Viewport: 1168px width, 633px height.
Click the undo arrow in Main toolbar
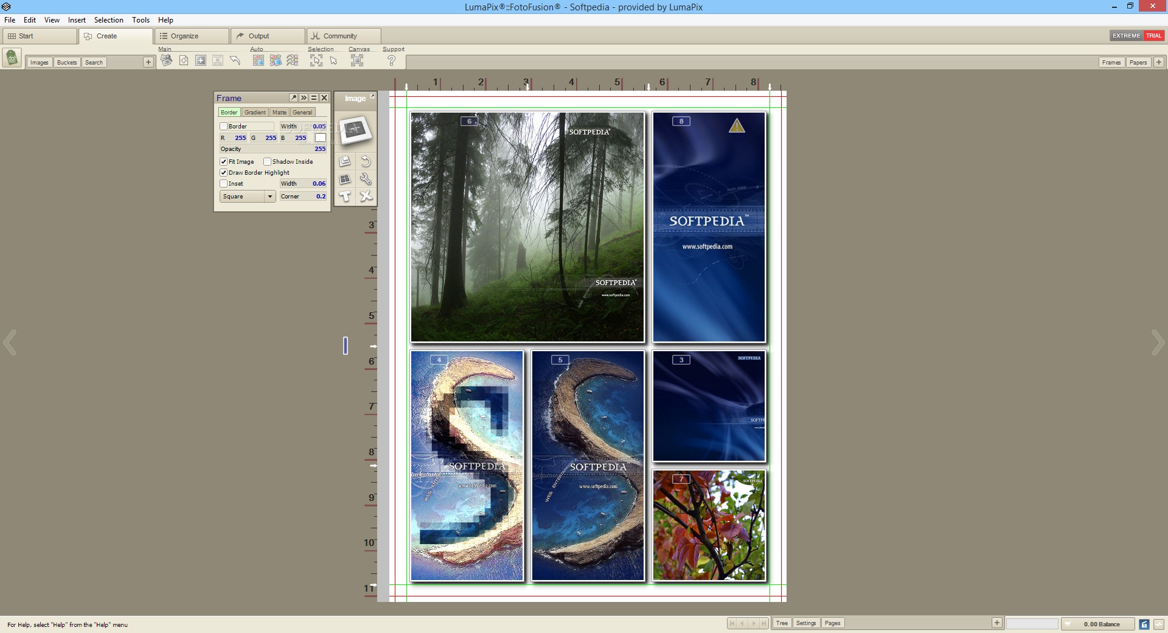235,60
